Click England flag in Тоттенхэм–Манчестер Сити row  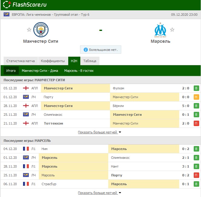click(26, 123)
